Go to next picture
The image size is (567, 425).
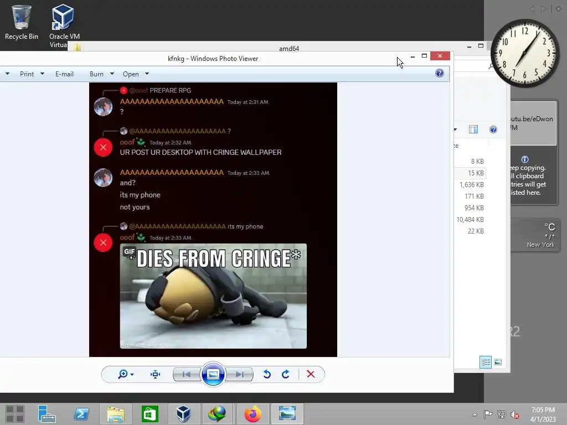point(239,375)
